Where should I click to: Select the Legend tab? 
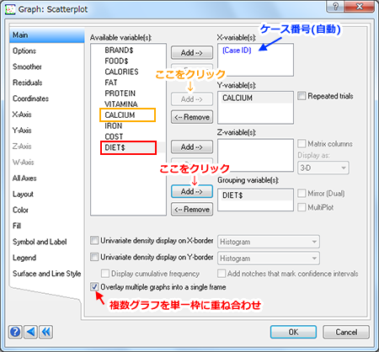click(24, 258)
